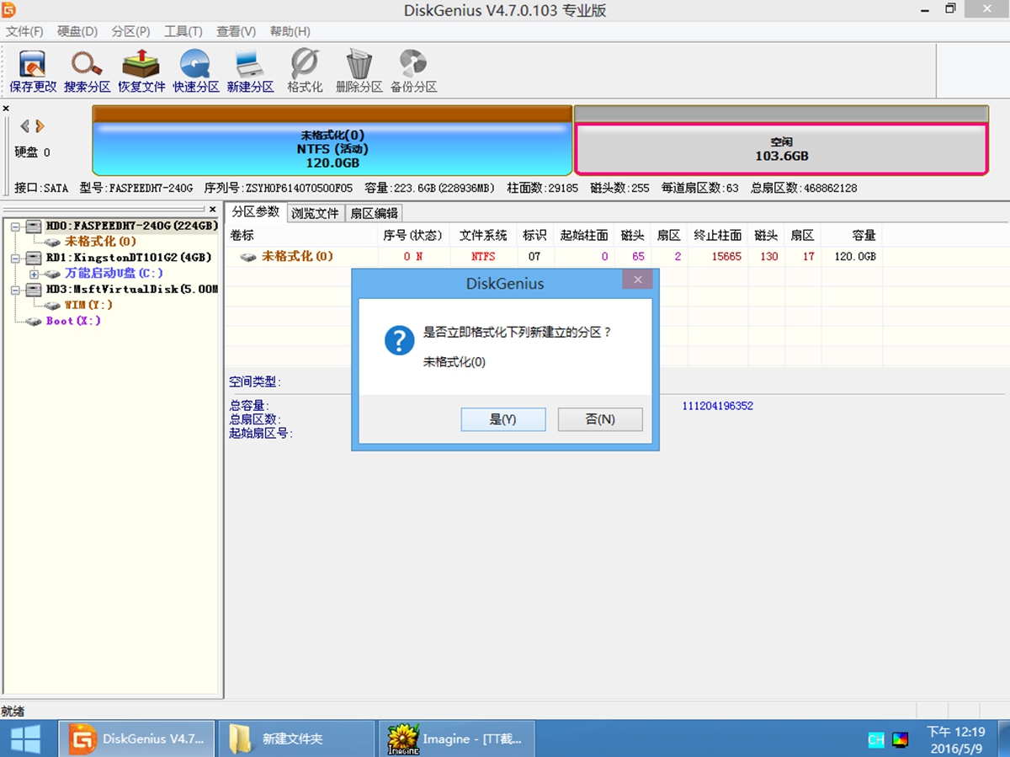Click the Windows Start button
The height and width of the screenshot is (757, 1010).
pyautogui.click(x=25, y=738)
